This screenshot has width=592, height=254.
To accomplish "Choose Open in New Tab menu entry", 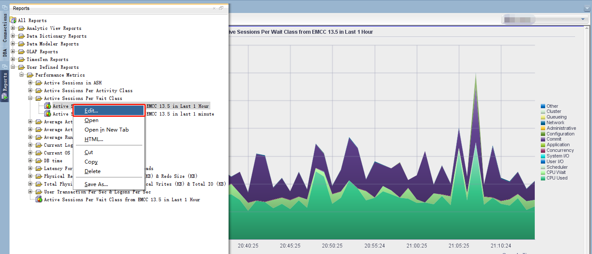I will click(108, 130).
